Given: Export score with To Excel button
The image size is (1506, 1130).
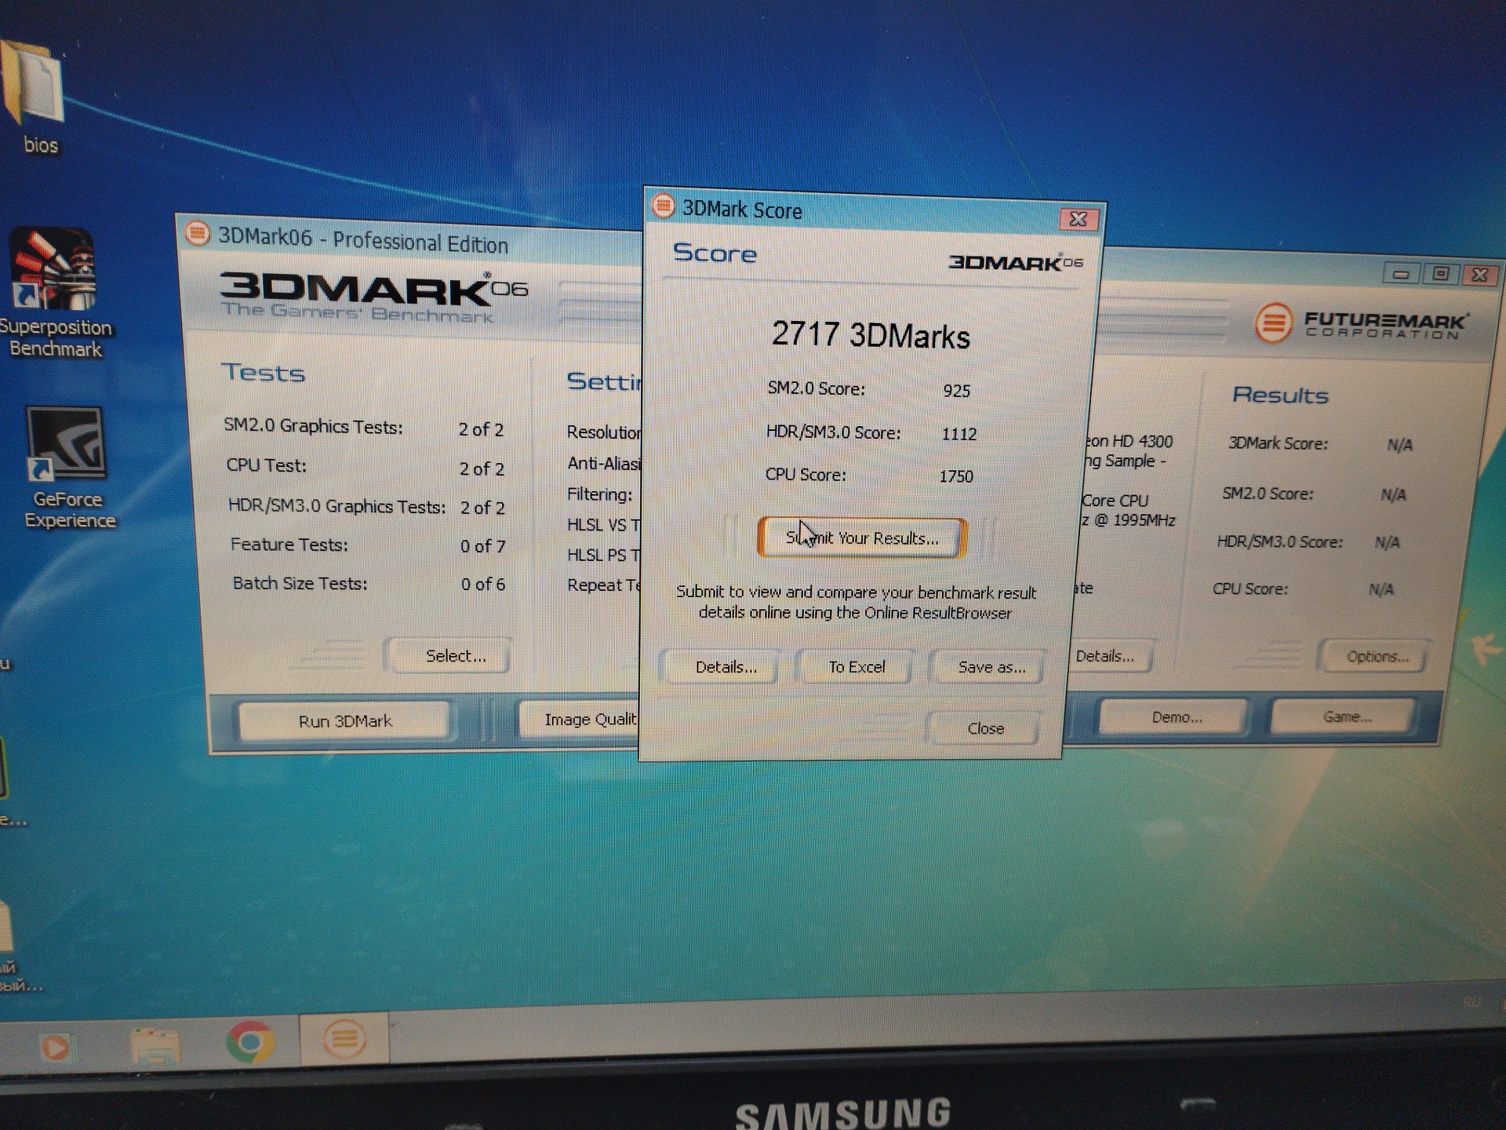Looking at the screenshot, I should coord(857,667).
